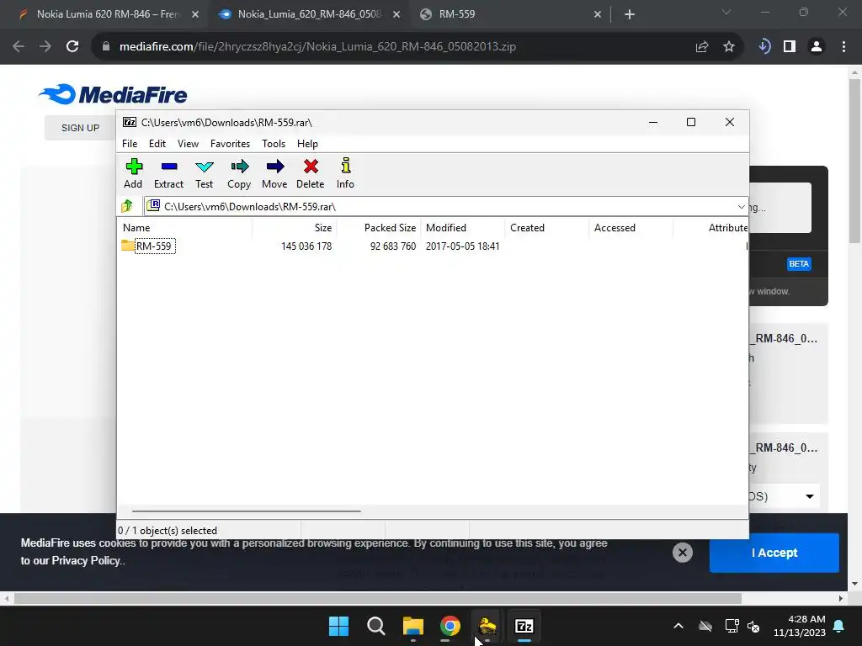Click the archive path address field

coord(439,207)
